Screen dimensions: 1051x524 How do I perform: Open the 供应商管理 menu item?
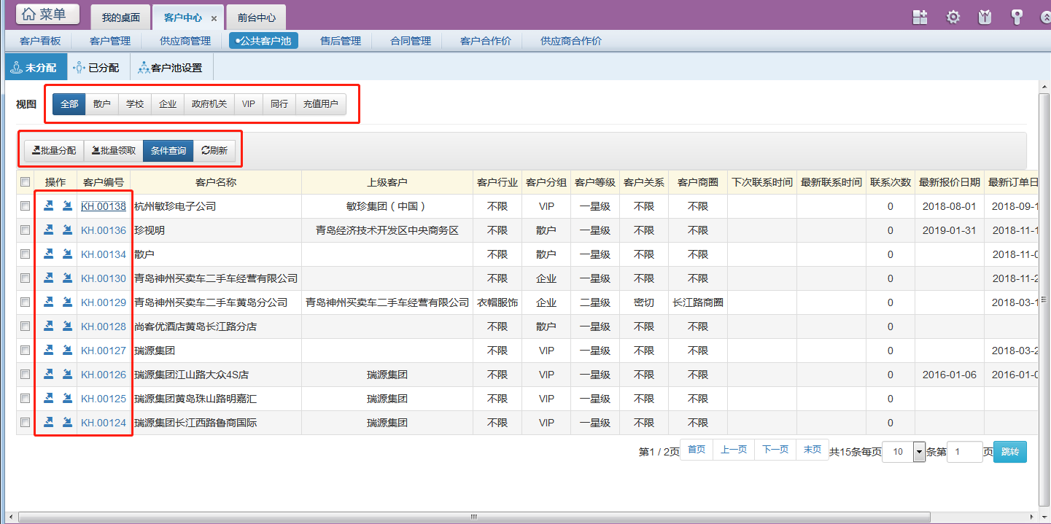pyautogui.click(x=185, y=41)
